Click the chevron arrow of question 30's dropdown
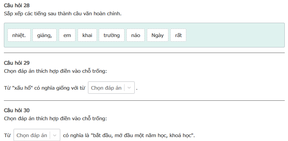Image resolution: width=288 pixels, height=141 pixels. [x=55, y=135]
